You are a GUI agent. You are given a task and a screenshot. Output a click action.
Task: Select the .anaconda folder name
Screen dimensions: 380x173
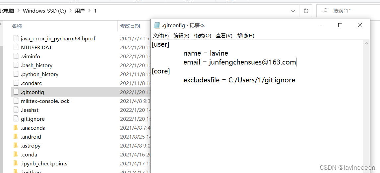tap(33, 128)
